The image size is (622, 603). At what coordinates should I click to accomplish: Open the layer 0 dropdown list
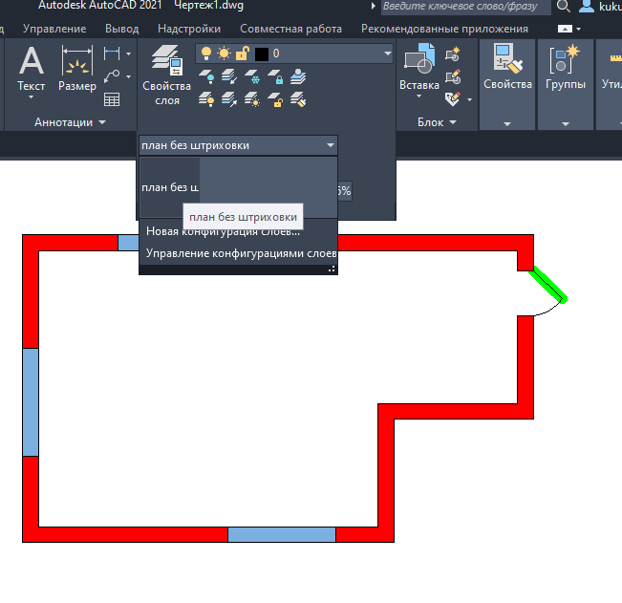[388, 54]
